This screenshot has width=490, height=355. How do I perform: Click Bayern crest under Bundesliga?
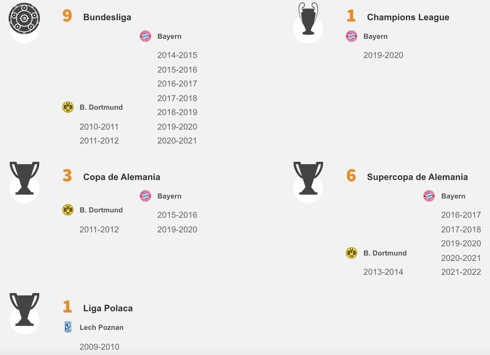pos(145,36)
